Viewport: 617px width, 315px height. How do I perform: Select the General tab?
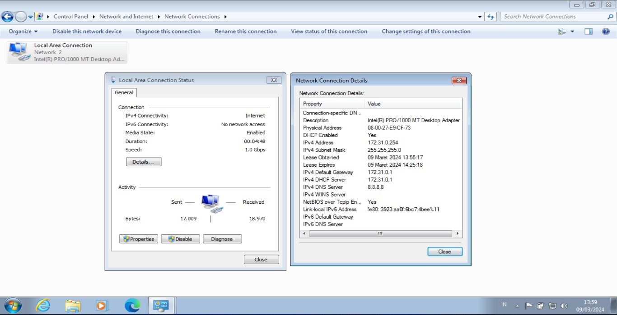tap(124, 92)
